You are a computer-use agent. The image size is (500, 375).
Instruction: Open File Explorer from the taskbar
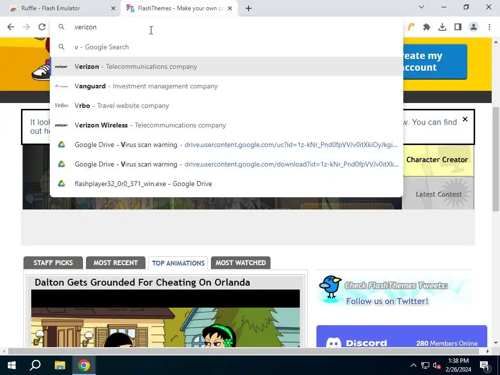(x=60, y=365)
